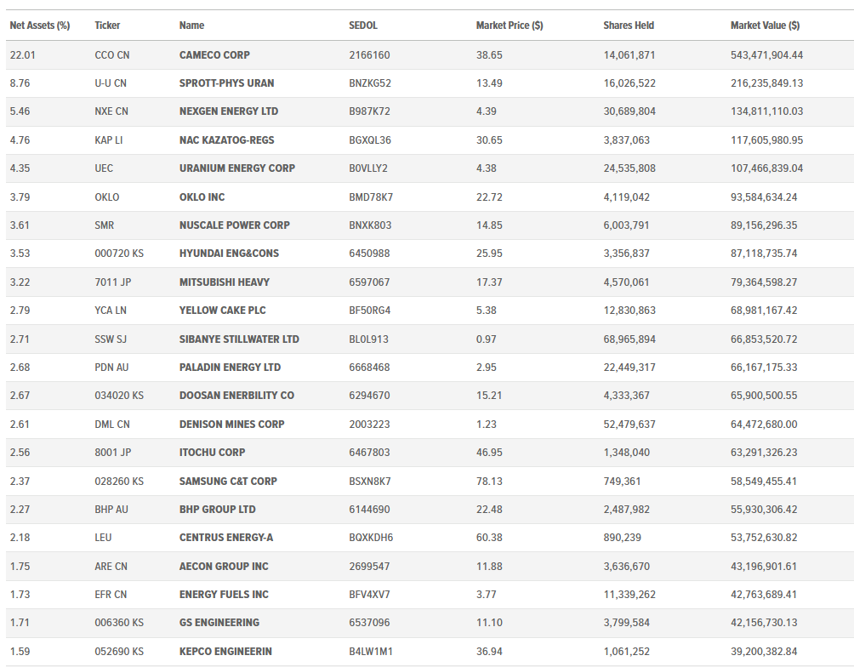Select market price 78.13
The image size is (854, 667).
(x=489, y=482)
